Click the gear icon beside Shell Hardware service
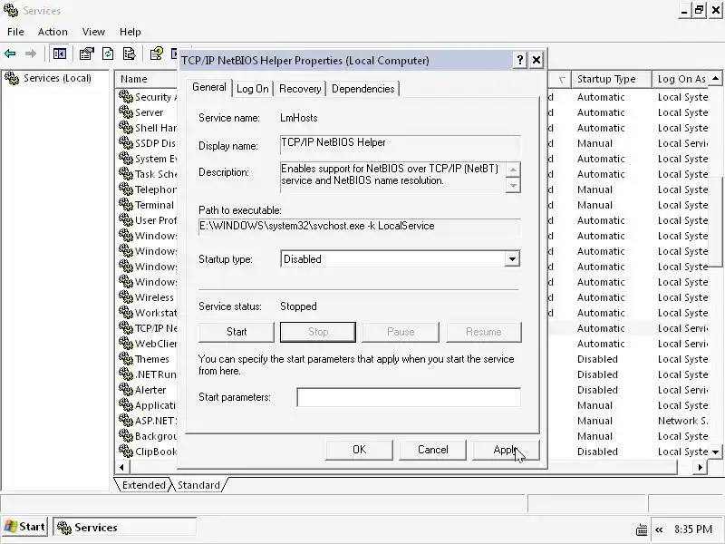 coord(126,127)
